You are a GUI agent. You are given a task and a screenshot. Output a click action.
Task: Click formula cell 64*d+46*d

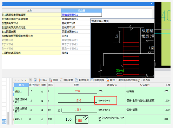point(112,110)
